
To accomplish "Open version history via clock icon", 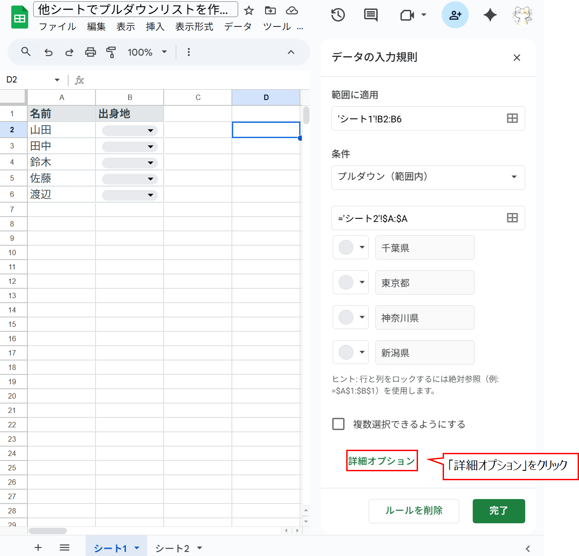I will pyautogui.click(x=338, y=15).
